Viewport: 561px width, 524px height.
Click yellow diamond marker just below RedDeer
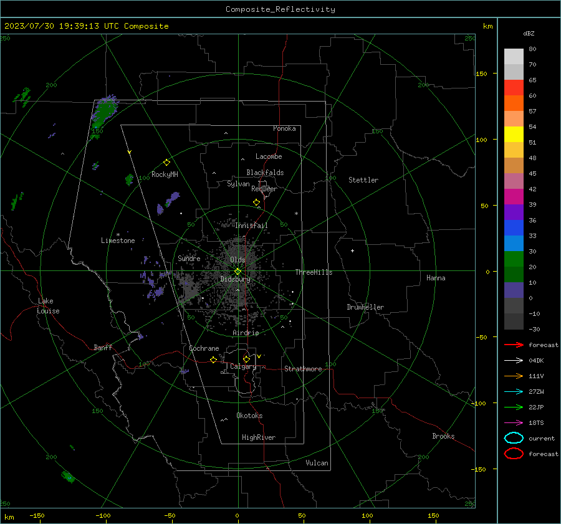tap(256, 202)
